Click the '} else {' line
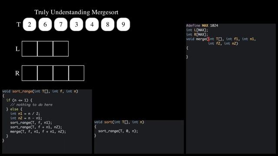The width and height of the screenshot is (278, 156). [x=14, y=109]
